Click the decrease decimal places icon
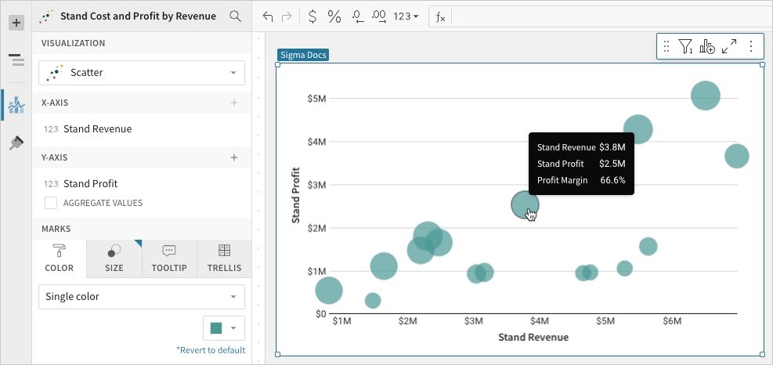 point(358,16)
